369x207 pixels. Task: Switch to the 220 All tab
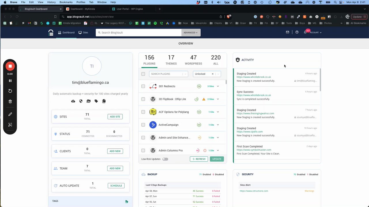(x=216, y=60)
